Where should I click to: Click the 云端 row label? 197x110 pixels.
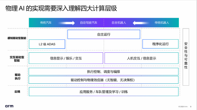(17, 92)
